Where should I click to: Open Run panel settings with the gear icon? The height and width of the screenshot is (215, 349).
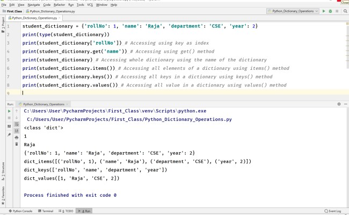[339, 104]
